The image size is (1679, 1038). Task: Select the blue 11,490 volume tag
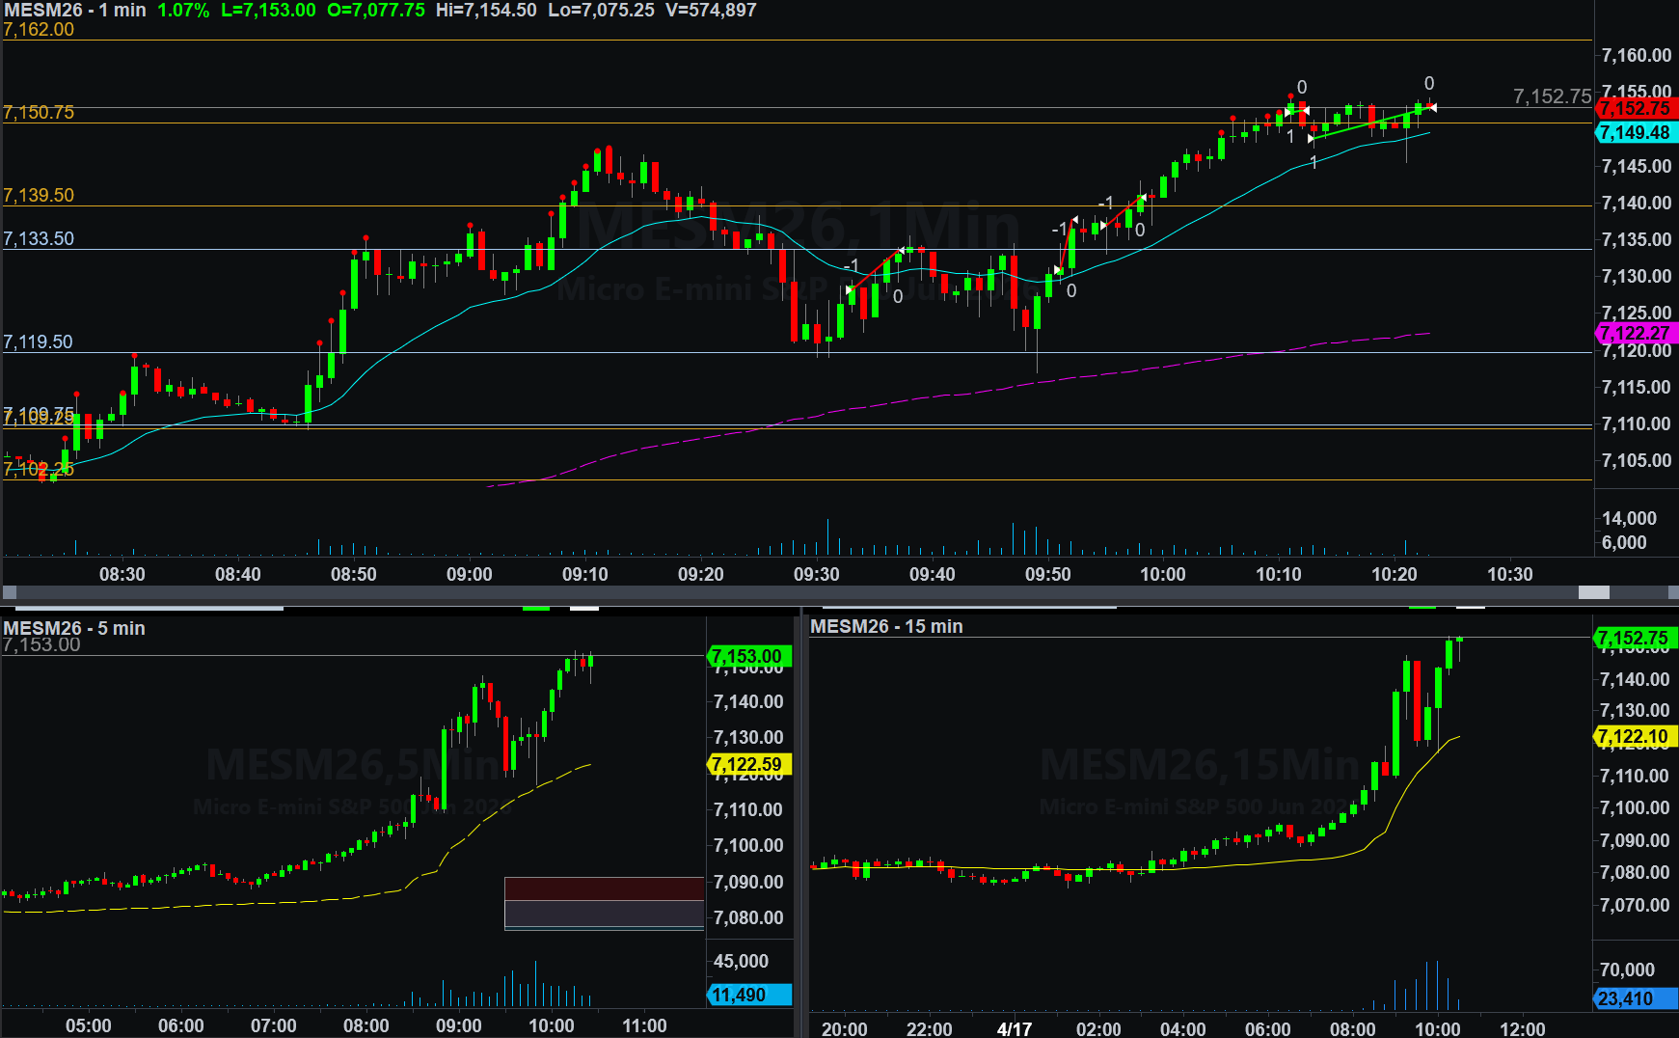point(748,995)
